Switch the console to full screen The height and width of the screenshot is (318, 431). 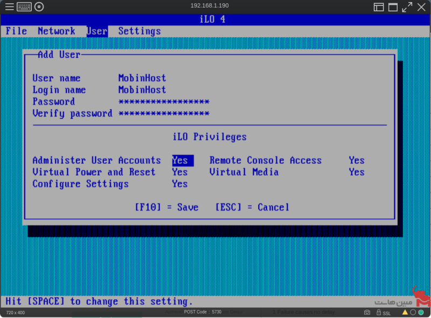coord(407,7)
